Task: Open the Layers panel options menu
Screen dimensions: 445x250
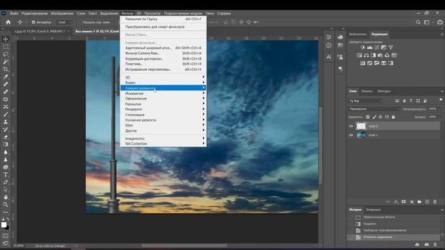Action: [x=442, y=91]
